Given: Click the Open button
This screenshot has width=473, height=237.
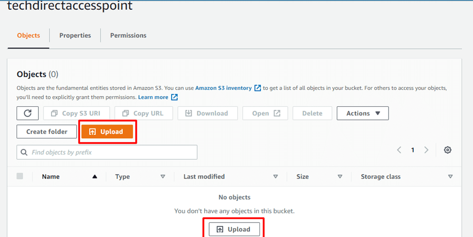Looking at the screenshot, I should click(265, 113).
